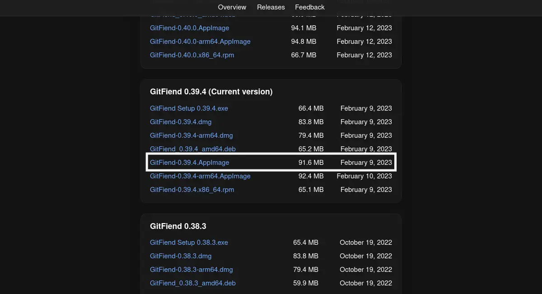The width and height of the screenshot is (542, 294).
Task: Download GitFiend Setup 0.39.4.exe
Action: tap(189, 108)
